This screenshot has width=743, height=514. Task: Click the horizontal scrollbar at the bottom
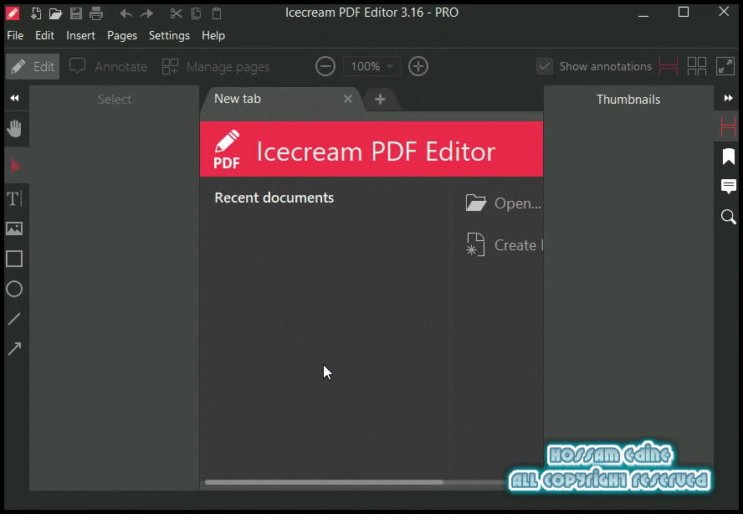click(324, 482)
